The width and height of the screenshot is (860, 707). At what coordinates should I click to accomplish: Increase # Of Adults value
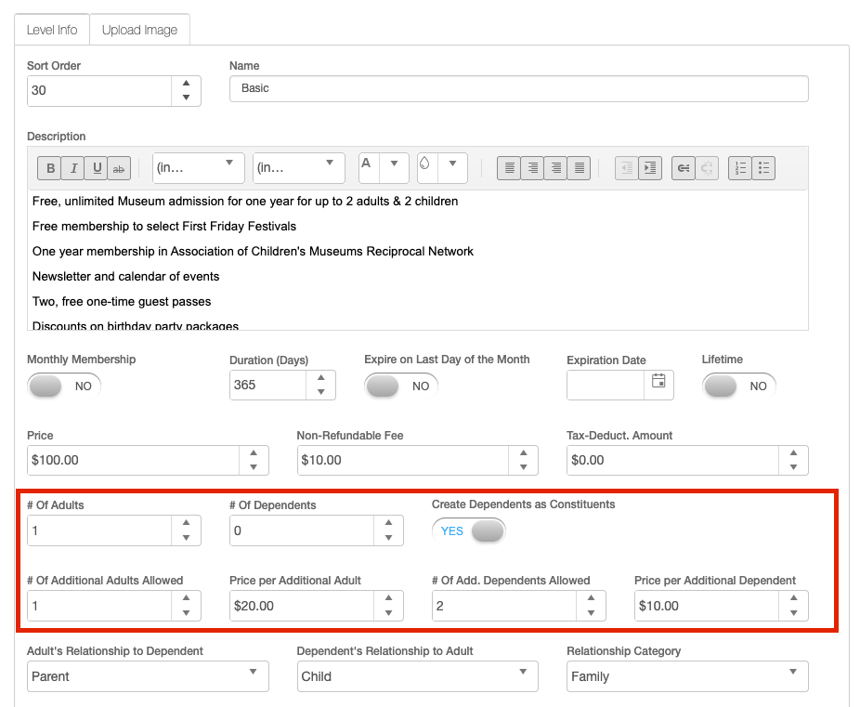coord(187,523)
